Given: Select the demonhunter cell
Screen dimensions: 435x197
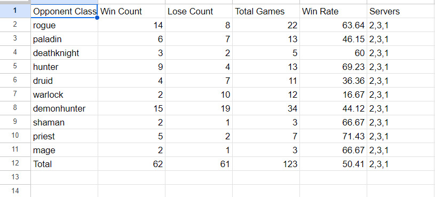Looking at the screenshot, I should point(65,108).
